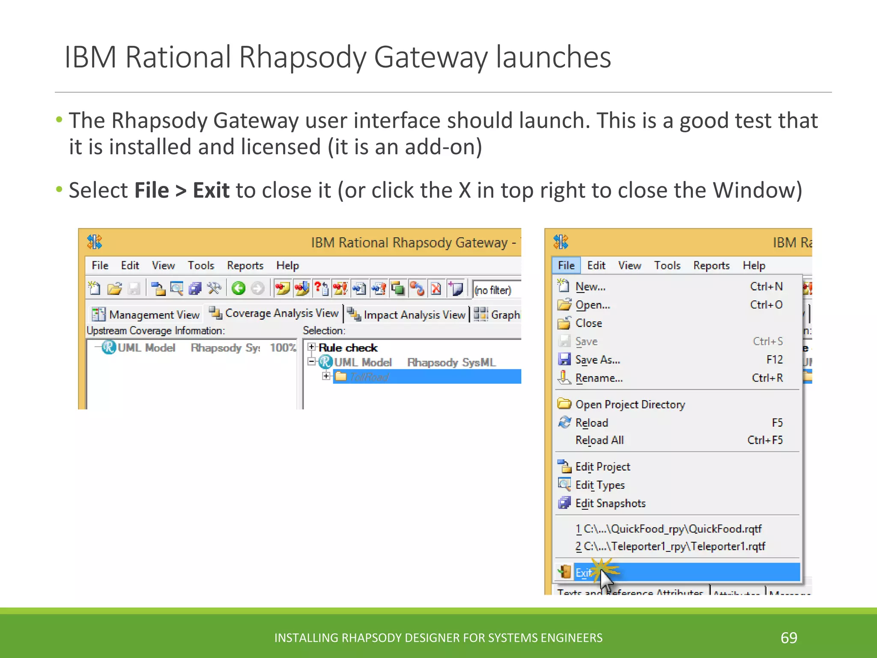Click the document with red X toolbar icon

click(x=436, y=289)
